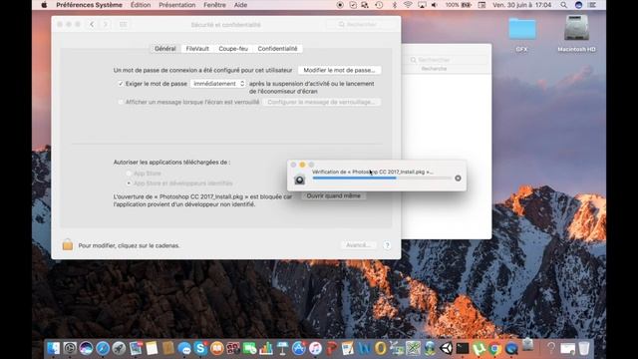The image size is (638, 359).
Task: Click the search field in the background window
Action: 447,60
